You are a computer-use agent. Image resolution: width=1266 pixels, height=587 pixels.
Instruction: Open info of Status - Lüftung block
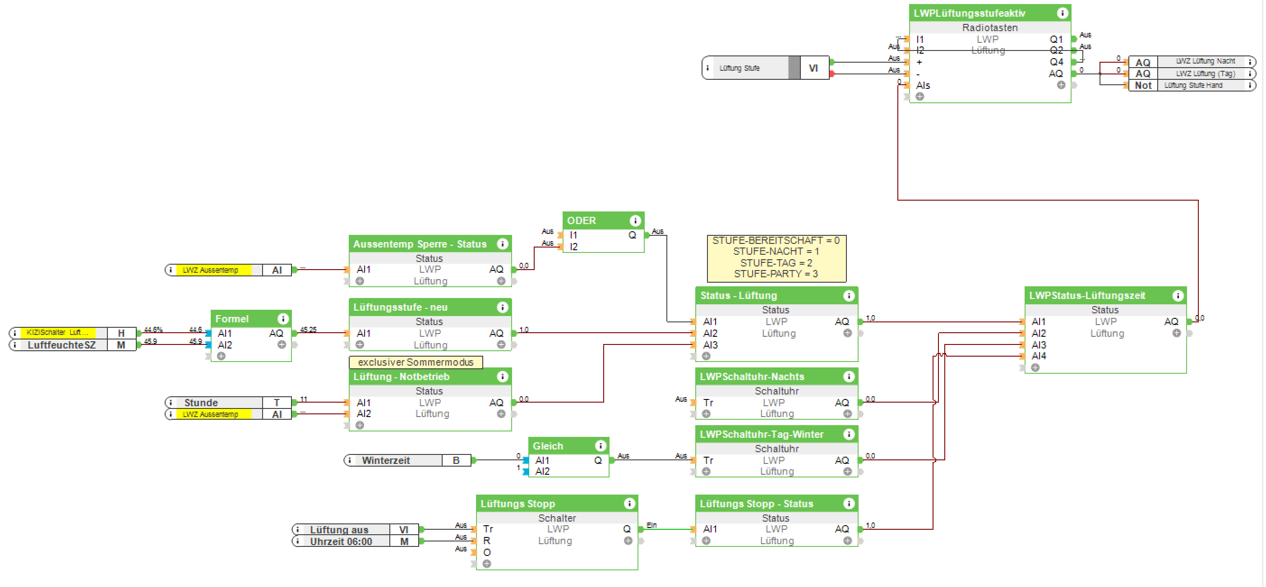[x=848, y=295]
